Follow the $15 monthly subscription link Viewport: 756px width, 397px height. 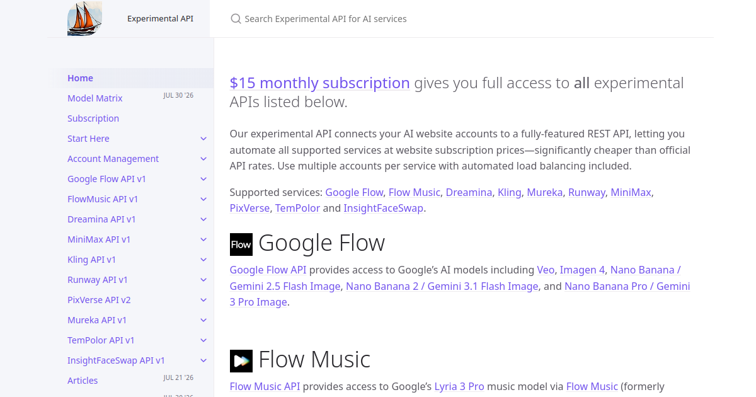click(320, 83)
